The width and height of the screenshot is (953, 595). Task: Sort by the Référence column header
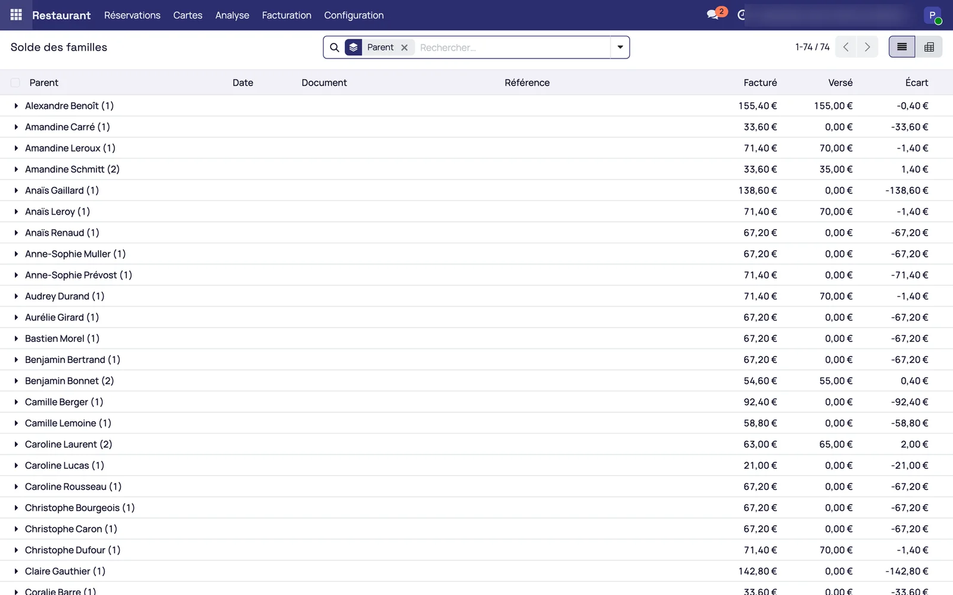527,83
